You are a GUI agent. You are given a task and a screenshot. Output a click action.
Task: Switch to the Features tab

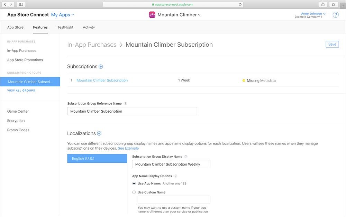40,27
